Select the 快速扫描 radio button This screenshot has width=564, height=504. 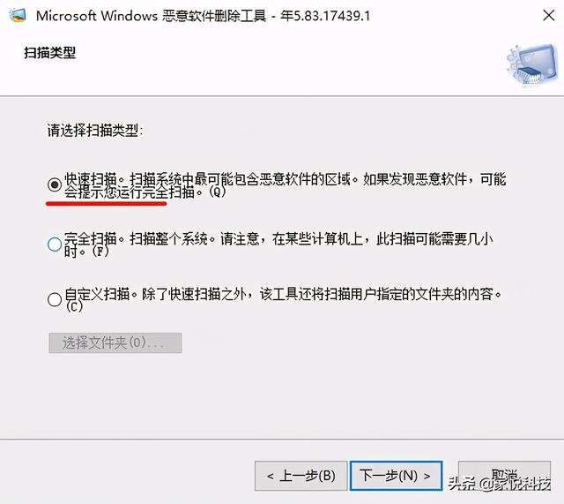click(55, 184)
